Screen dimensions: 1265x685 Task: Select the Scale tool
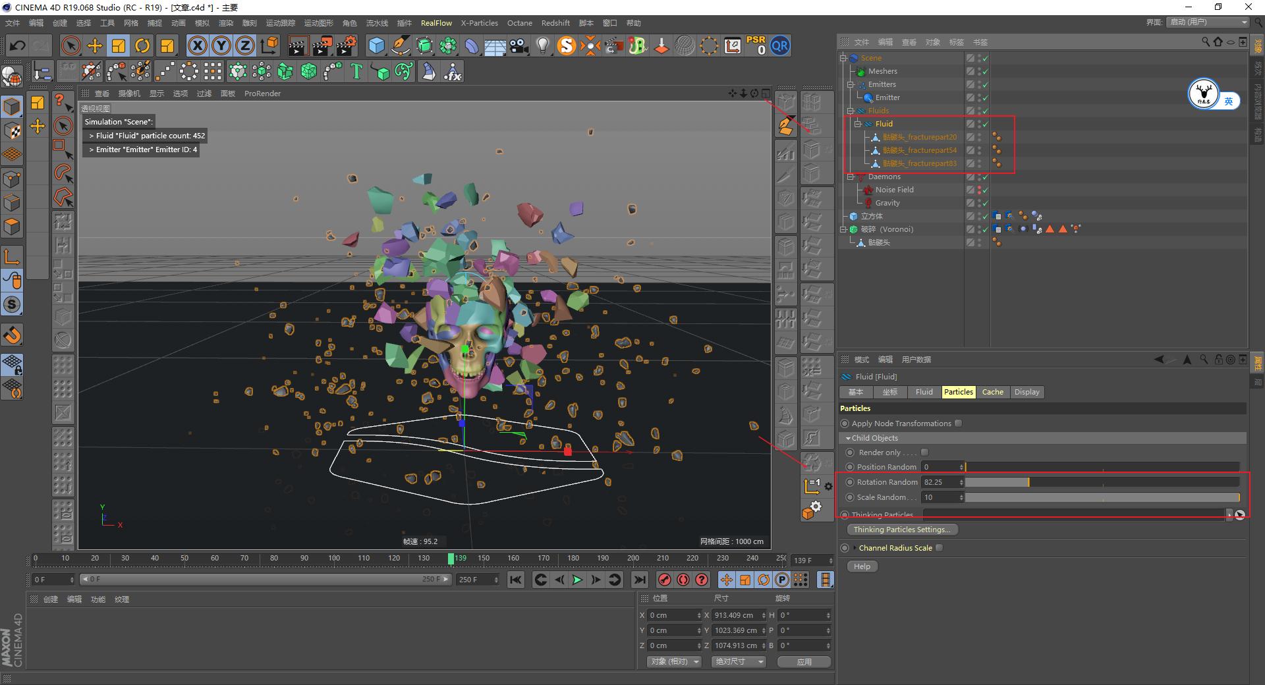pos(119,45)
